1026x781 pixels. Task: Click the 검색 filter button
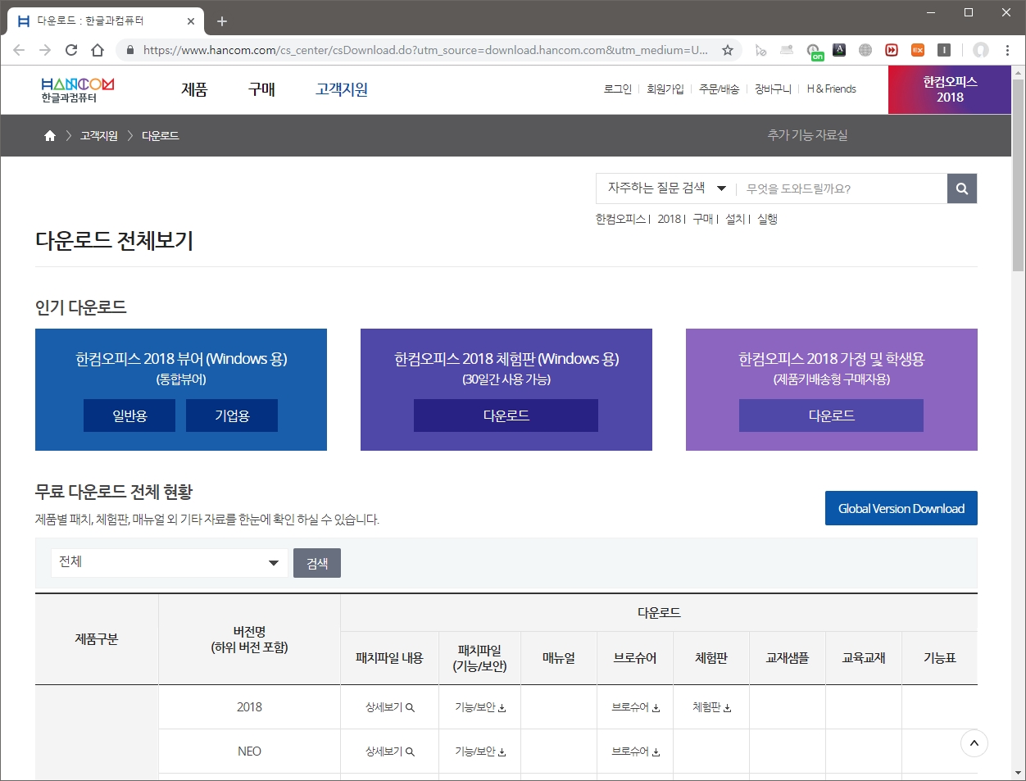coord(317,563)
